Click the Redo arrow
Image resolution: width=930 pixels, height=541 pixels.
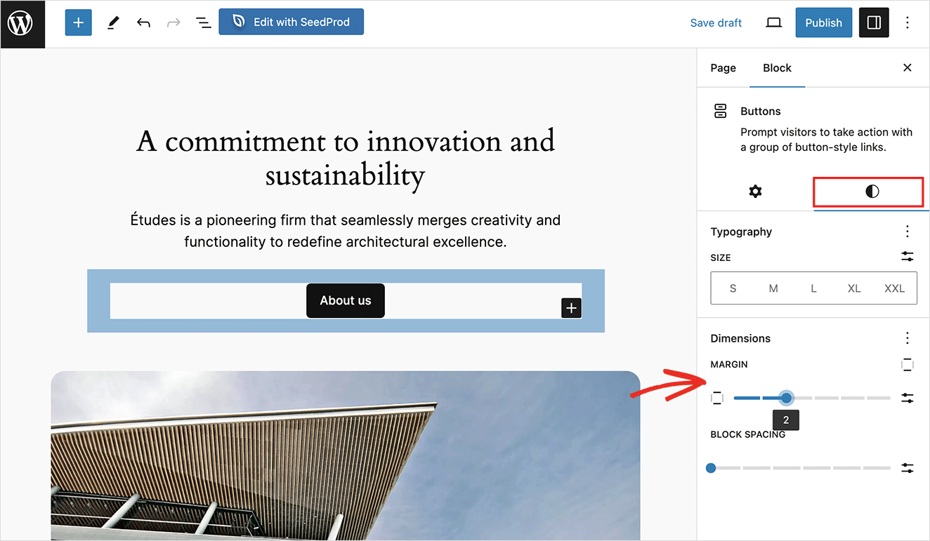[x=173, y=22]
